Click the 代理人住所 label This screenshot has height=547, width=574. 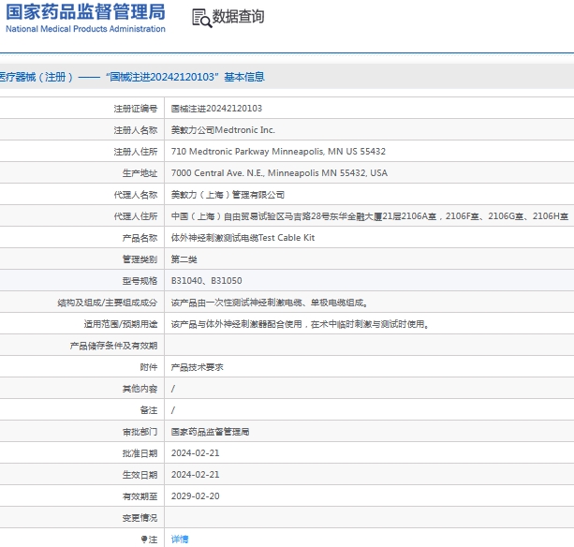click(136, 216)
